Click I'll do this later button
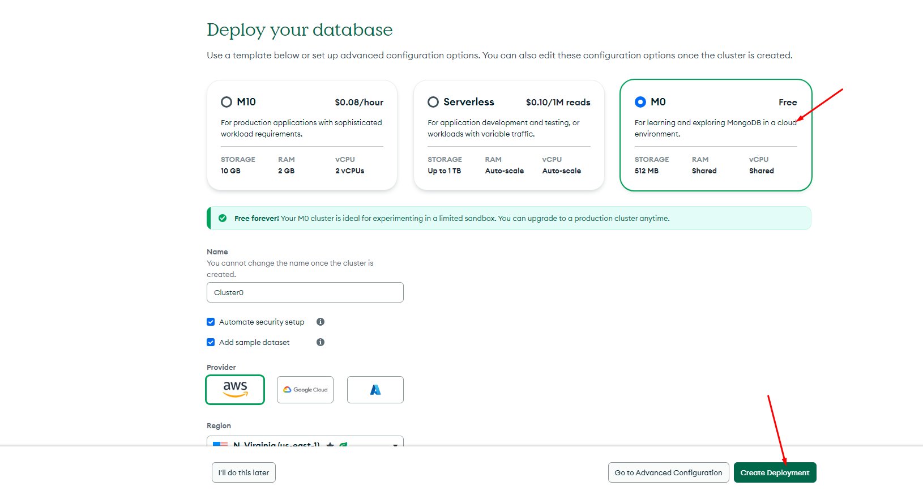This screenshot has height=490, width=923. [x=243, y=472]
